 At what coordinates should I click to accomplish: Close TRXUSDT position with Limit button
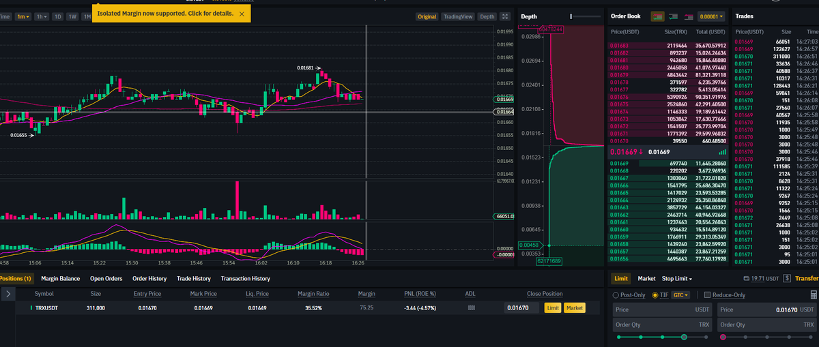tap(553, 308)
